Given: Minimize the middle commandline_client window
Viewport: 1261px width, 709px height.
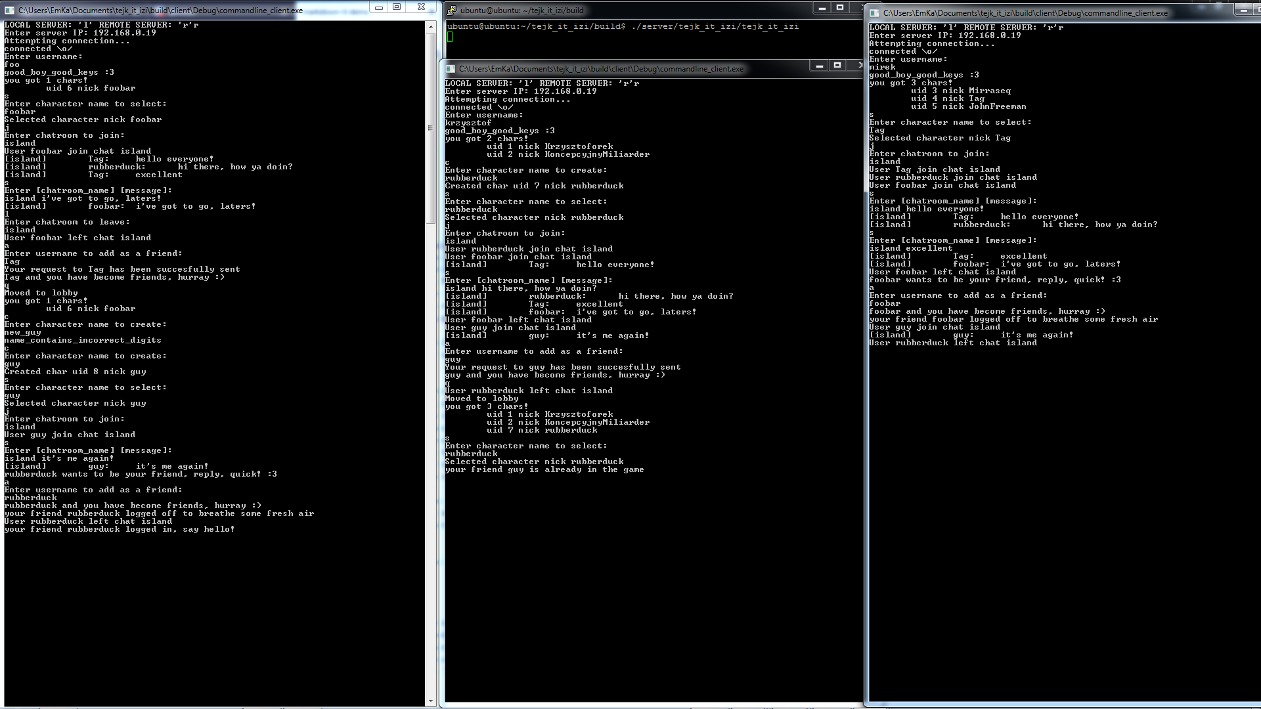Looking at the screenshot, I should coord(819,66).
